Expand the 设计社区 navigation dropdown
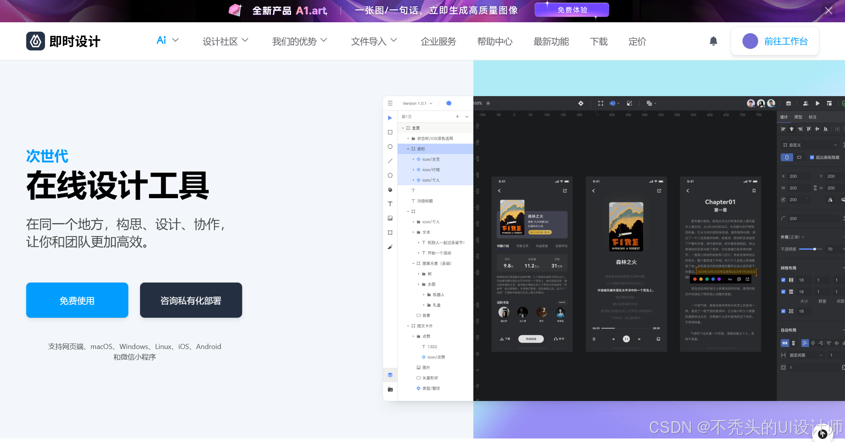Viewport: 845px width, 442px height. click(x=225, y=41)
